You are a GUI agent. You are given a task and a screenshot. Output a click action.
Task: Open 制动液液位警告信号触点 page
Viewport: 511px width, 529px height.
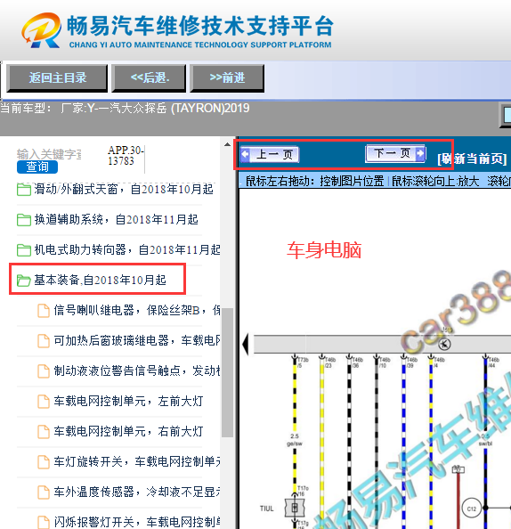(137, 370)
